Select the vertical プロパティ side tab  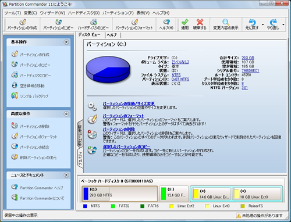click(x=80, y=159)
